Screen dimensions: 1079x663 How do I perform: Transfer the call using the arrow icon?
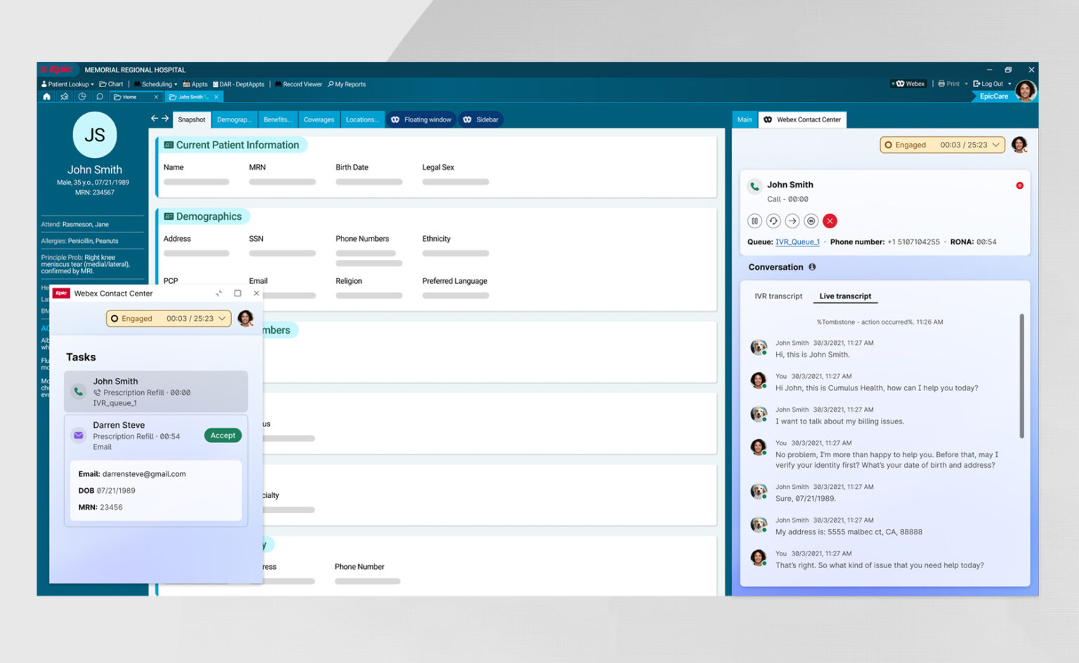coord(792,221)
